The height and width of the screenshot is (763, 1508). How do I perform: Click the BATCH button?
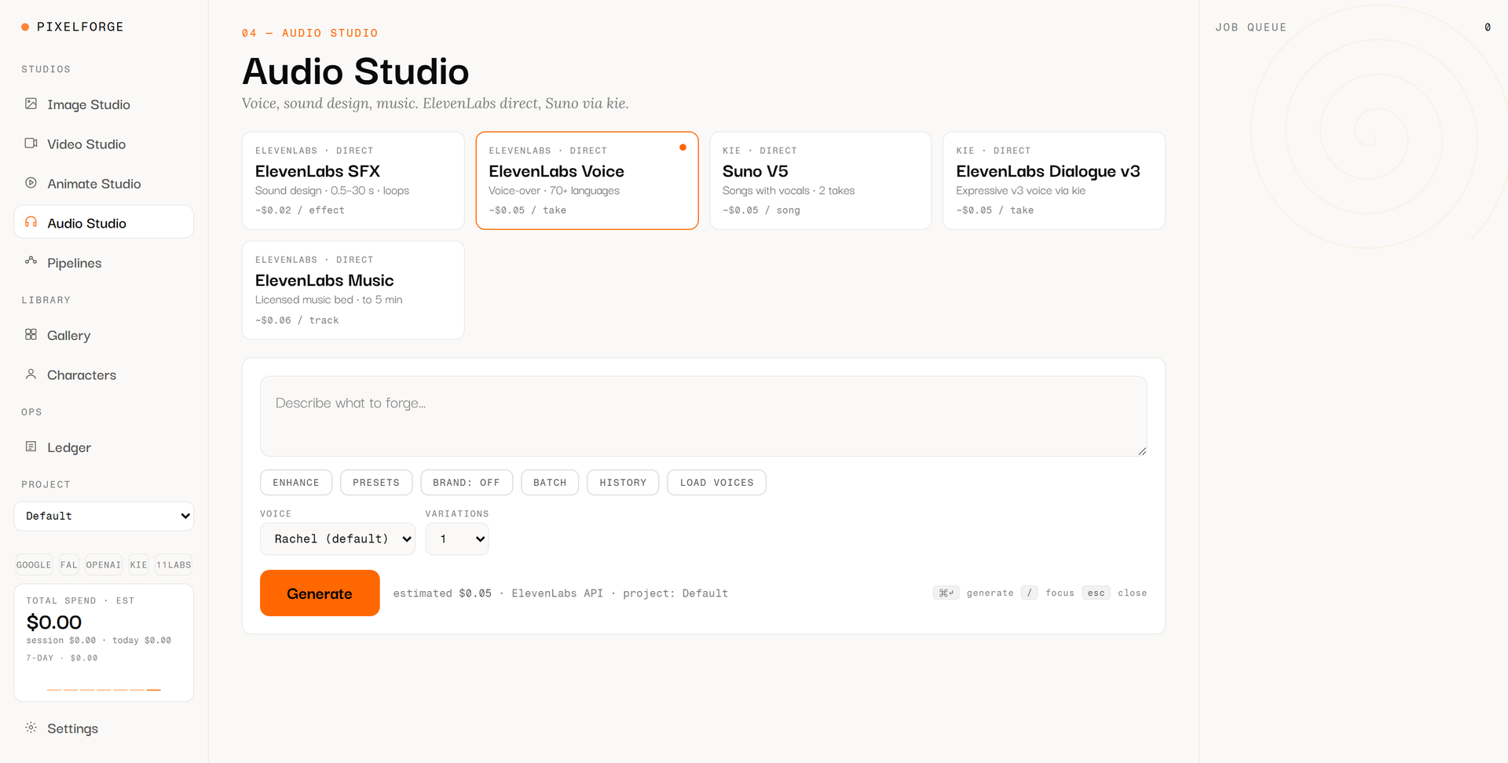coord(550,483)
